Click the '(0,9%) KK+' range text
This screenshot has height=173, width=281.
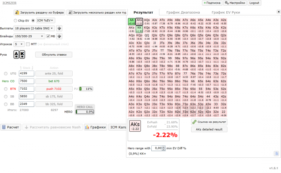137,154
